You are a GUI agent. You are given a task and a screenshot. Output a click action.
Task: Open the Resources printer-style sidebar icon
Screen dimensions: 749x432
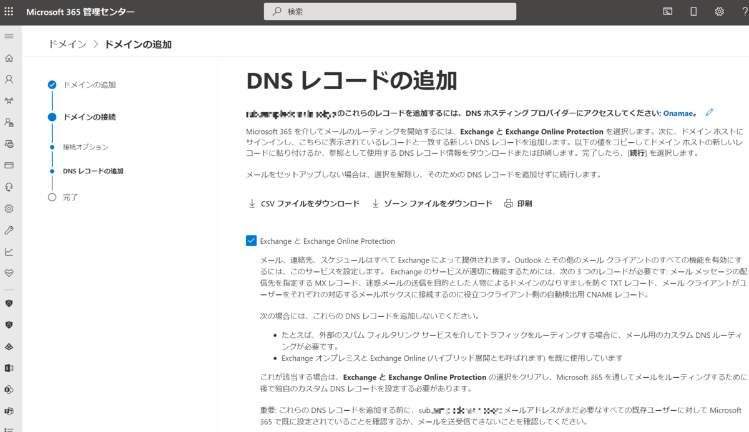tap(9, 143)
